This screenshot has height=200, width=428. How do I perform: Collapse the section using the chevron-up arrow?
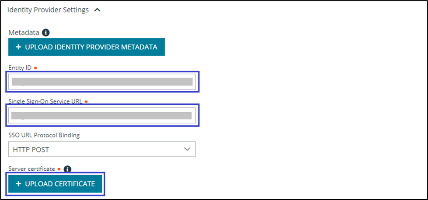[97, 10]
